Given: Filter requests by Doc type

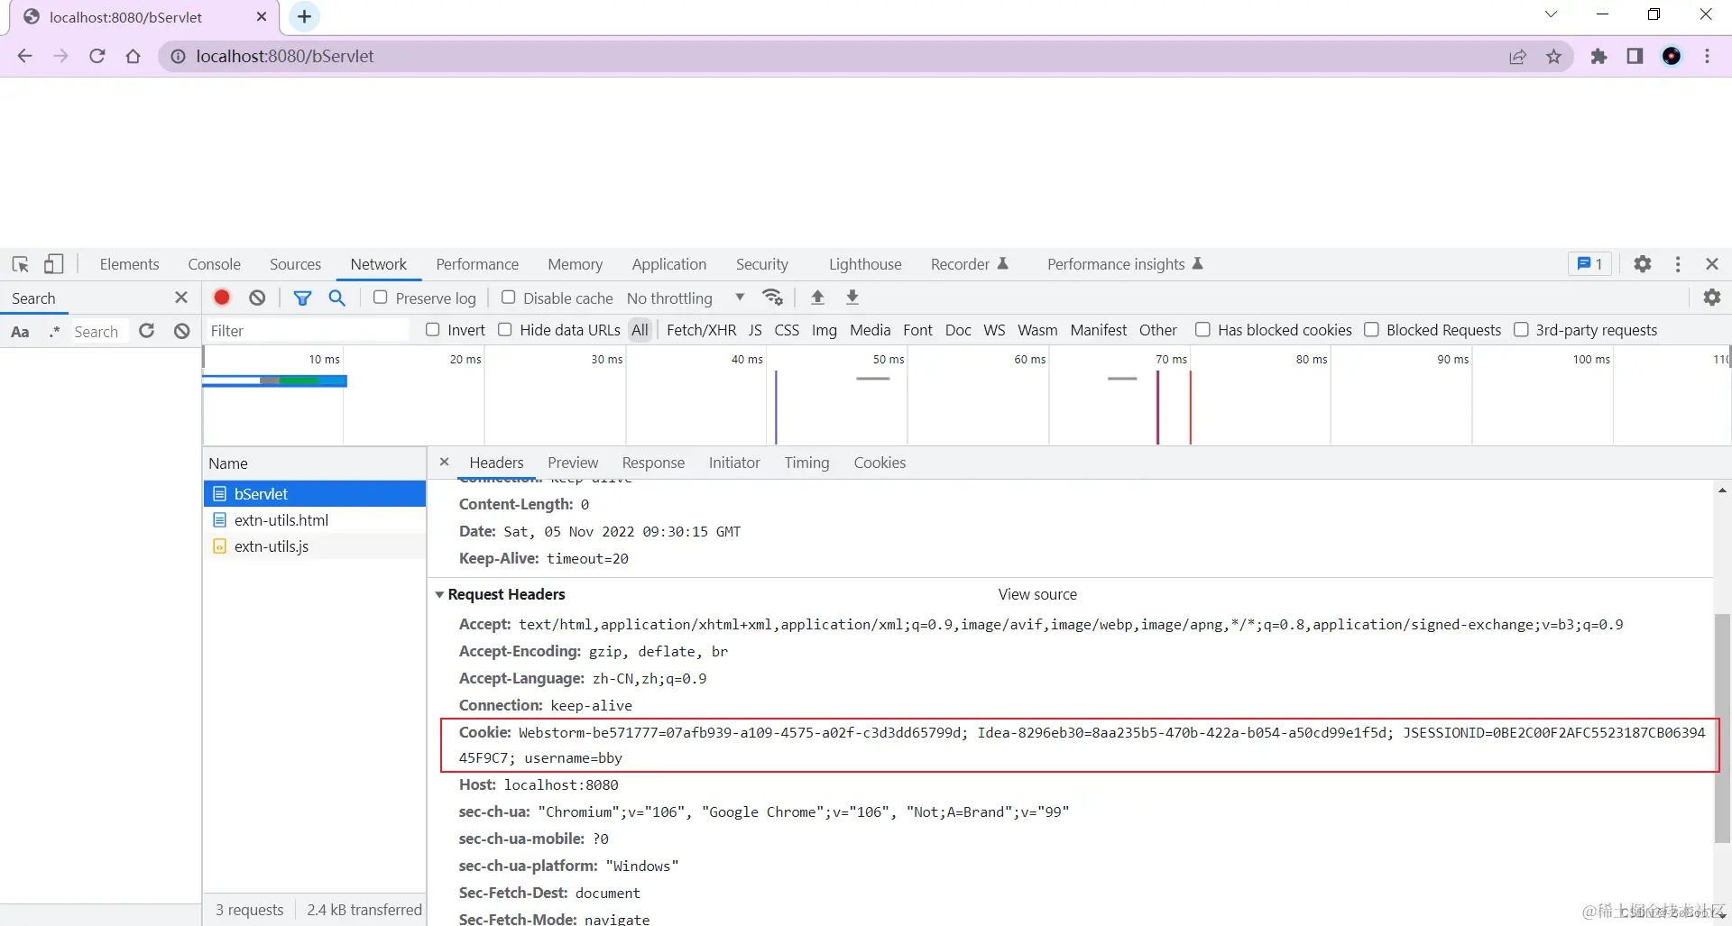Looking at the screenshot, I should pyautogui.click(x=958, y=330).
